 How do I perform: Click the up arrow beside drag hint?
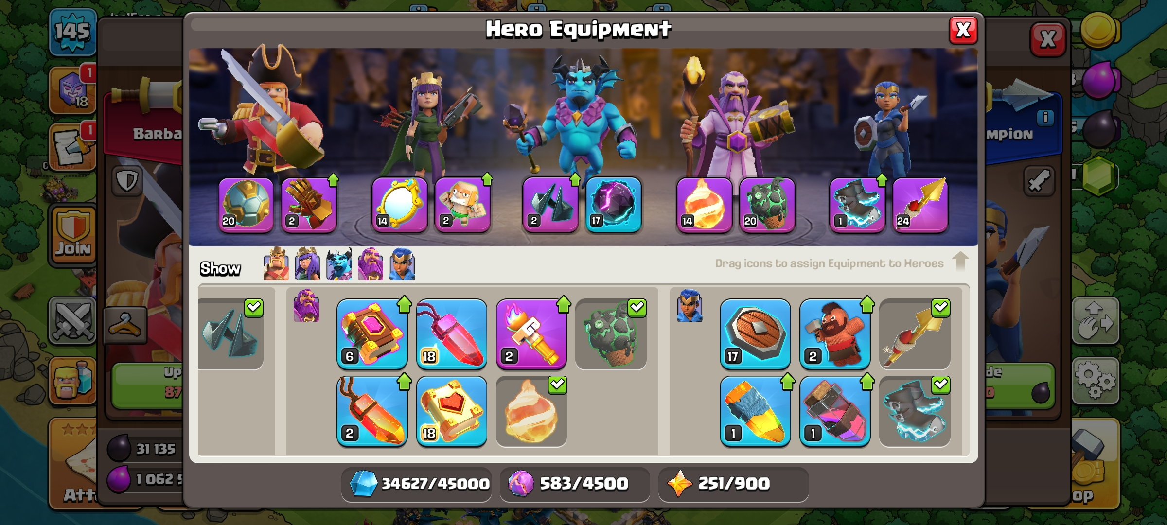pos(960,262)
